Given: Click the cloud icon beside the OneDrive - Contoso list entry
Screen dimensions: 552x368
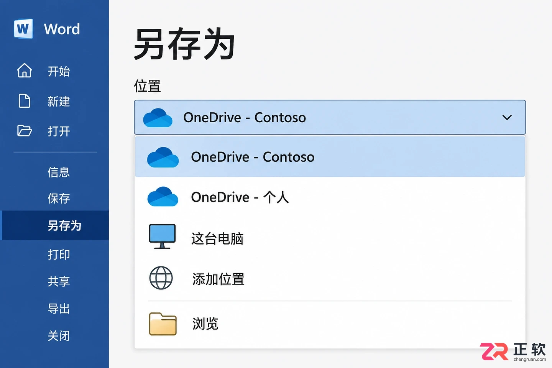Looking at the screenshot, I should 163,157.
